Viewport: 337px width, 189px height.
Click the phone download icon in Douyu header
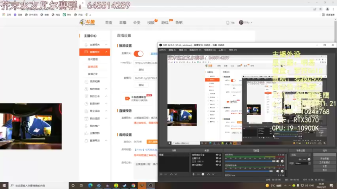coord(228,23)
